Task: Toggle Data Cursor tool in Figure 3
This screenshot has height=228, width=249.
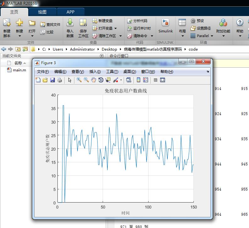Action: pyautogui.click(x=108, y=80)
